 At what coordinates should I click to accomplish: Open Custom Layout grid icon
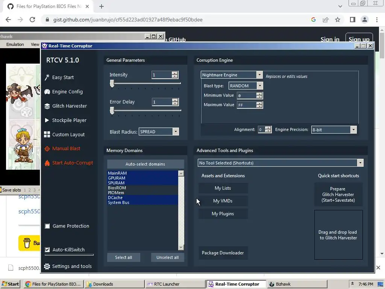click(47, 134)
